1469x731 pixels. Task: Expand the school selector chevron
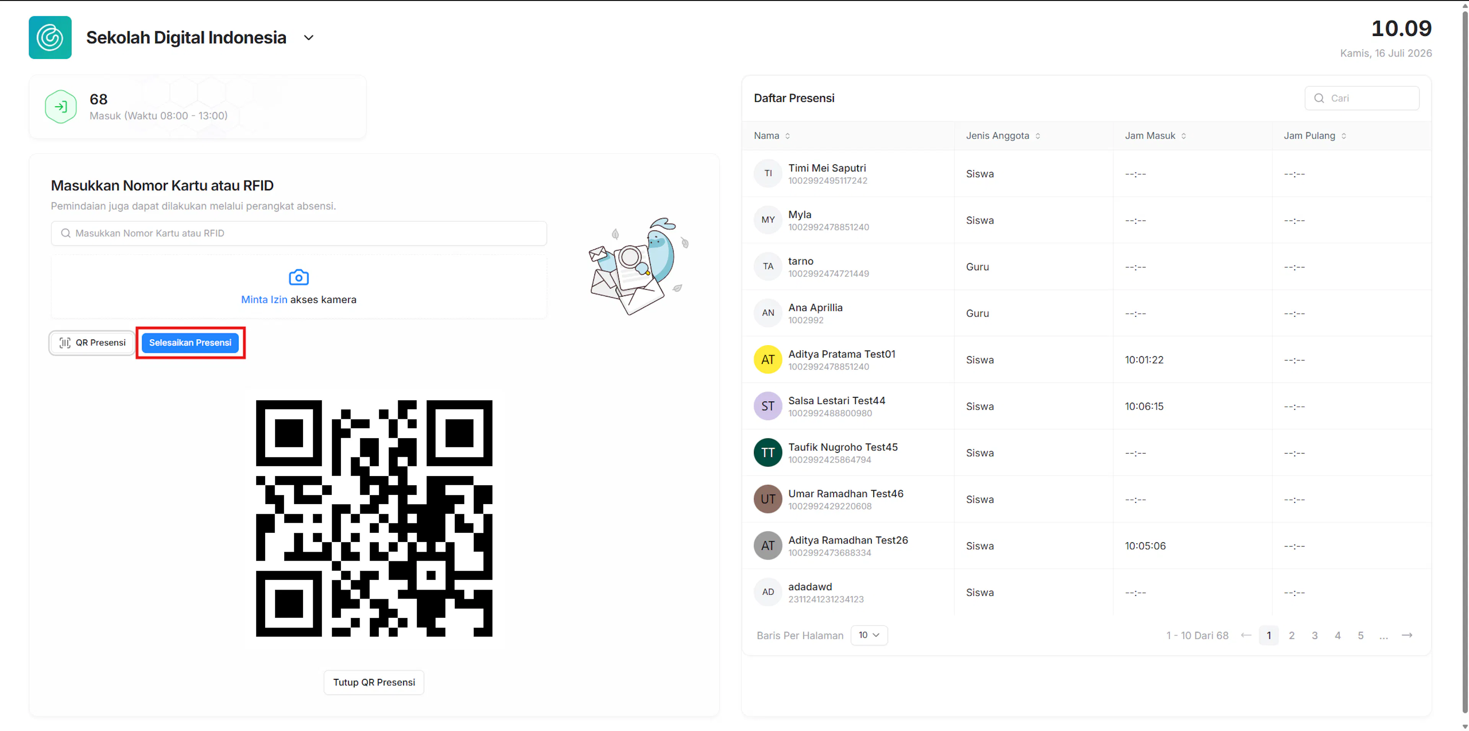pos(308,38)
